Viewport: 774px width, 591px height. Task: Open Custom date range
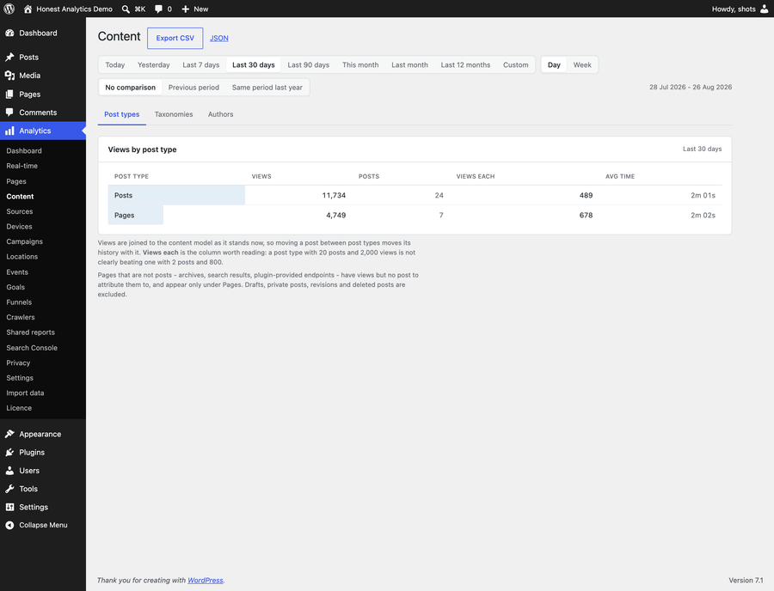tap(516, 64)
